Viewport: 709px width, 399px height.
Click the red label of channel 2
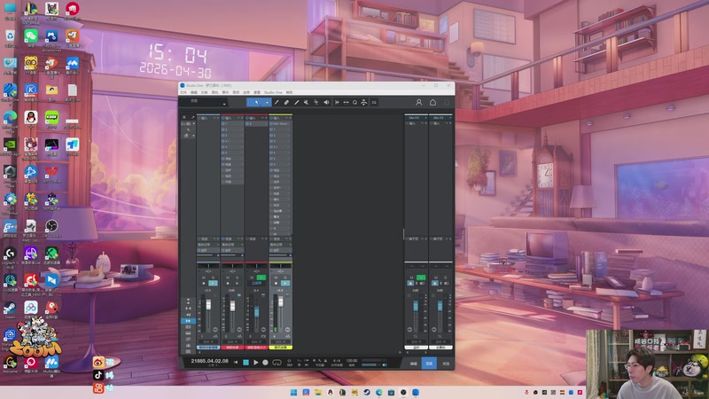[x=232, y=348]
